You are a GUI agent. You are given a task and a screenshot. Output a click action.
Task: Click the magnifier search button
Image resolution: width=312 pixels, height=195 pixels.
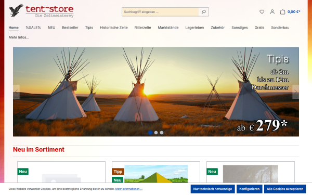pos(203,12)
